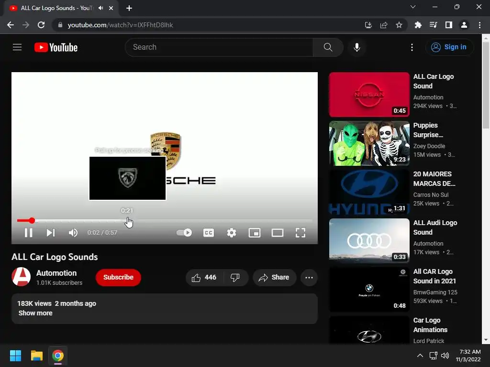The height and width of the screenshot is (367, 490).
Task: Start voice search with the microphone
Action: coord(357,47)
